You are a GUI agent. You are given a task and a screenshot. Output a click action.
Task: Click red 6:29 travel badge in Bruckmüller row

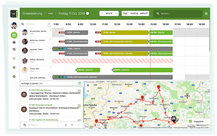click(62, 33)
